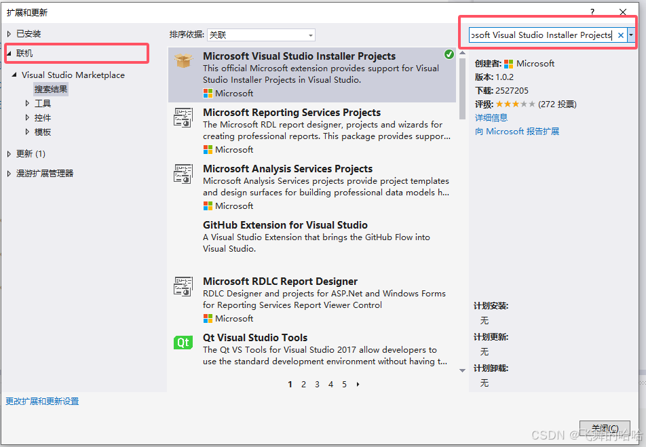Viewport: 646px width, 447px height.
Task: Clear the search box with the X icon
Action: [622, 35]
